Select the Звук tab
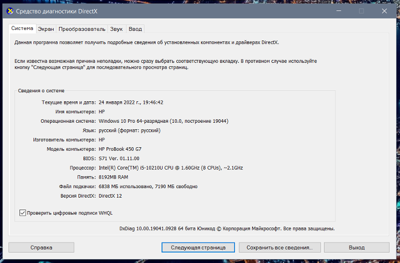Viewport: 400px width, 263px height. [116, 29]
